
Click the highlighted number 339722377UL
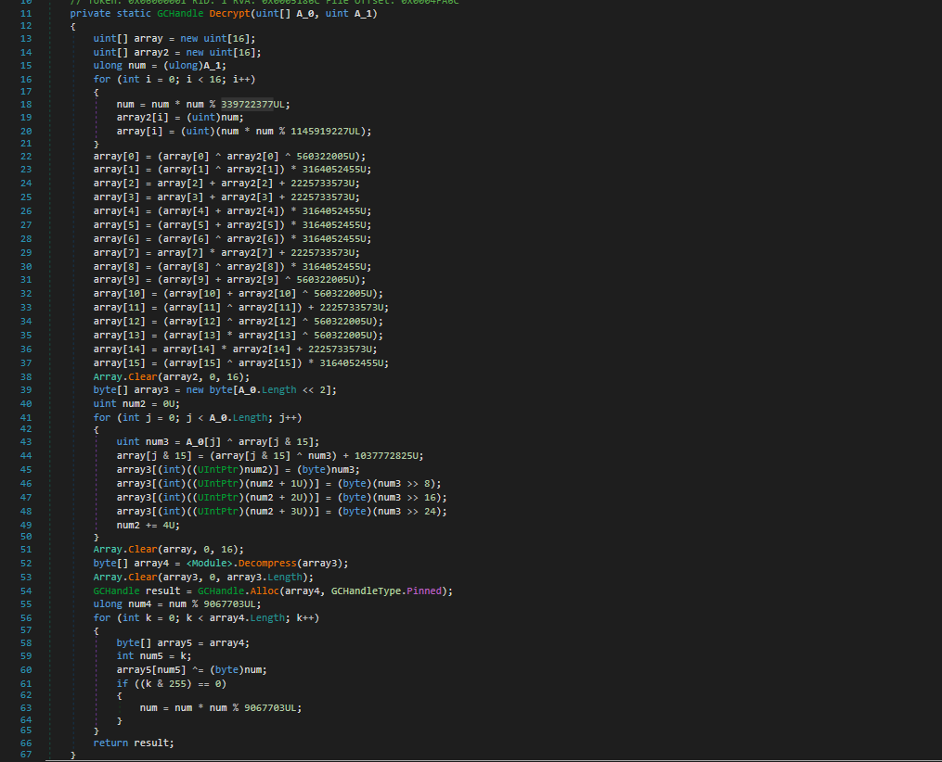pos(253,105)
